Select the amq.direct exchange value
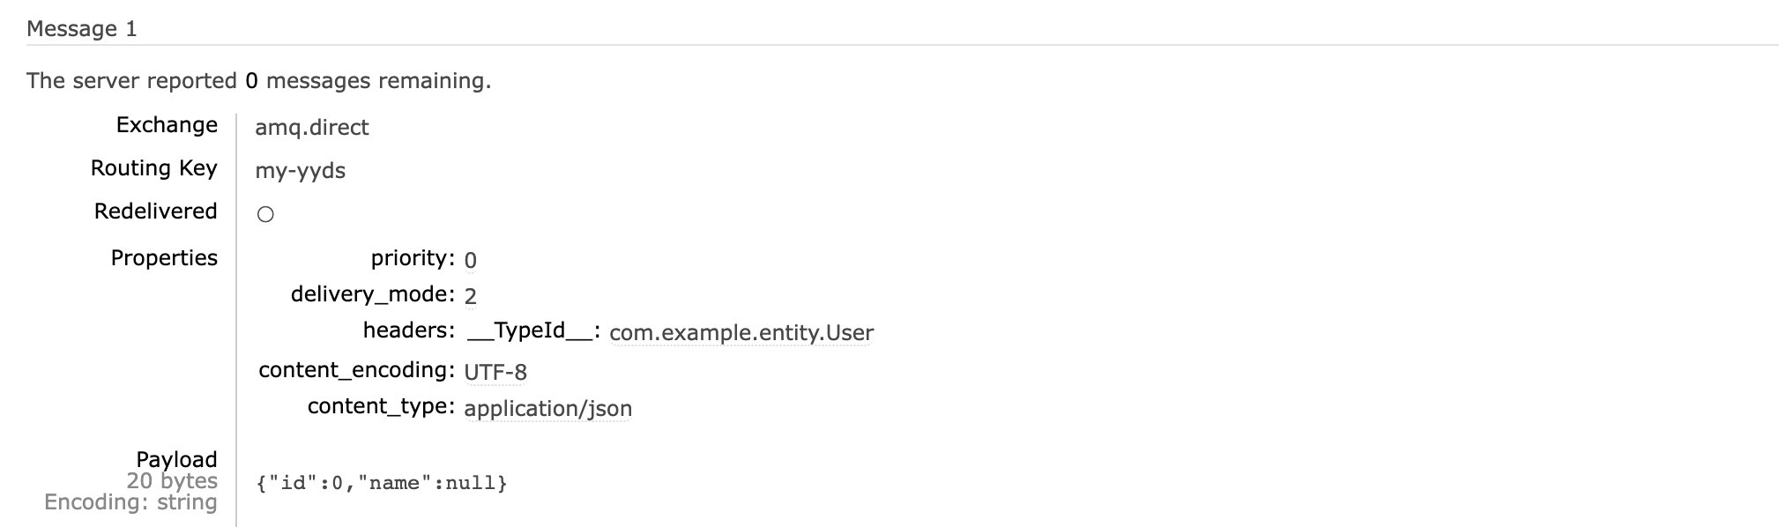The width and height of the screenshot is (1779, 527). (x=312, y=128)
